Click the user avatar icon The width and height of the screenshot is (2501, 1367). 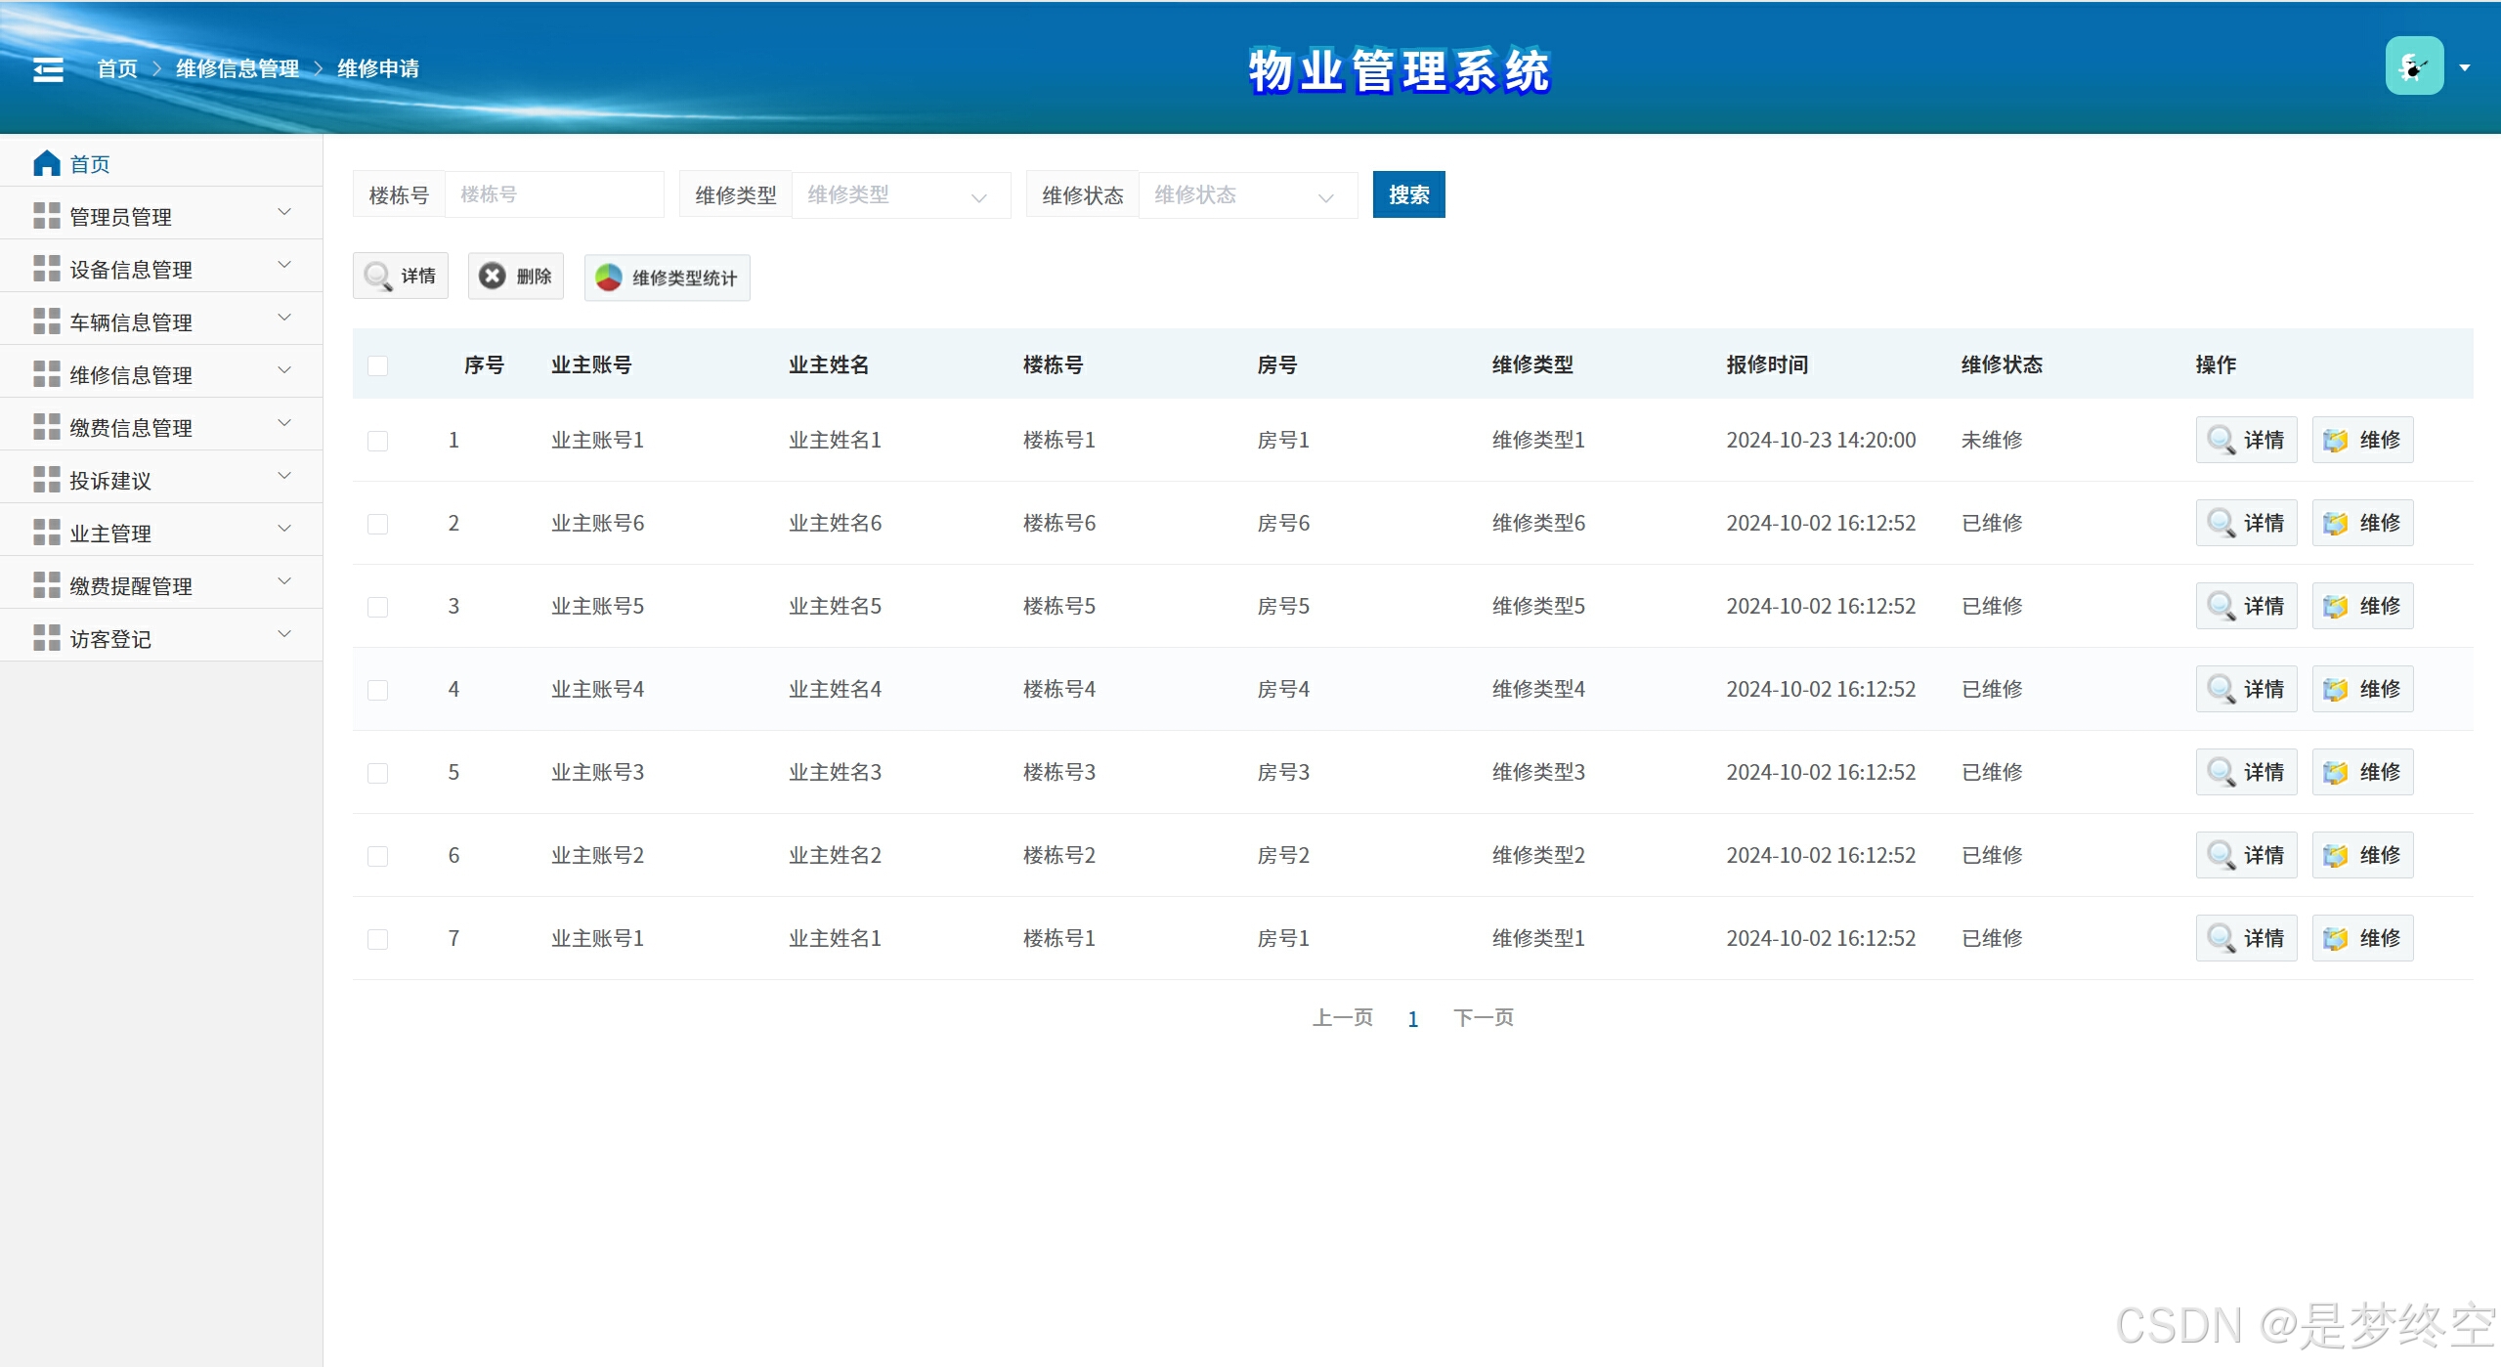2413,66
